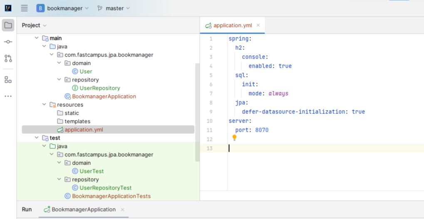Click the IntelliJ IDEA logo icon
Image resolution: width=424 pixels, height=219 pixels.
8,8
